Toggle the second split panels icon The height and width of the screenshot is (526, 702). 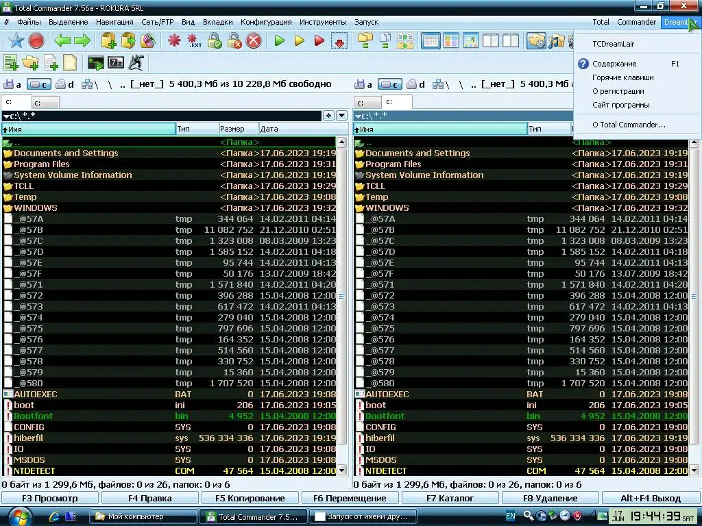click(x=510, y=40)
